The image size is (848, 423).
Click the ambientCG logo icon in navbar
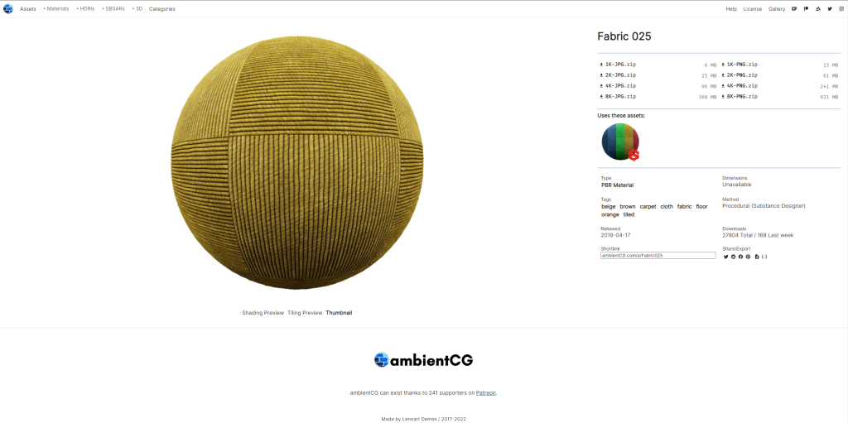8,8
